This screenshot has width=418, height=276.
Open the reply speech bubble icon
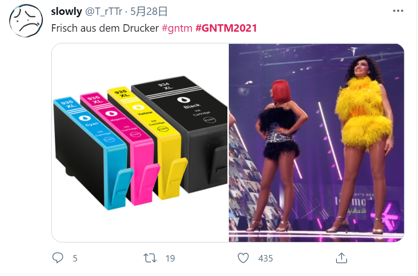coord(58,258)
